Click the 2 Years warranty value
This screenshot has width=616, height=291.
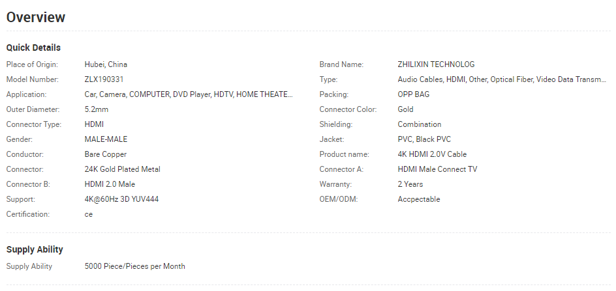(410, 184)
